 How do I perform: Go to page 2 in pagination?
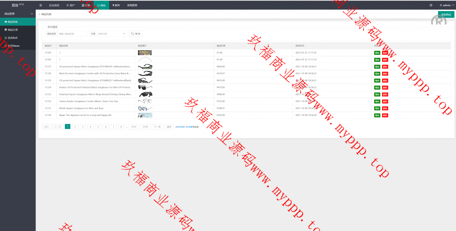75,127
